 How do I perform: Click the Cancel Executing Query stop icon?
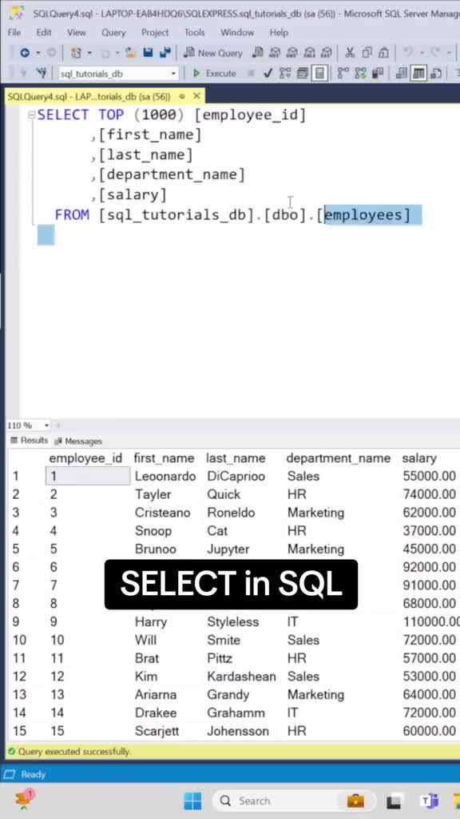pos(252,74)
